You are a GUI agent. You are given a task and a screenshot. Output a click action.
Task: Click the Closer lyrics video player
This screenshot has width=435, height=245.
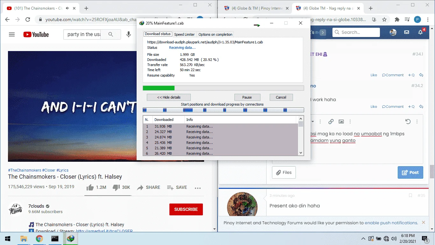[72, 107]
